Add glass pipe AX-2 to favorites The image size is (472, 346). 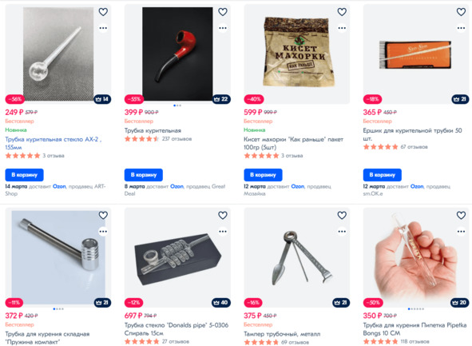coord(103,12)
